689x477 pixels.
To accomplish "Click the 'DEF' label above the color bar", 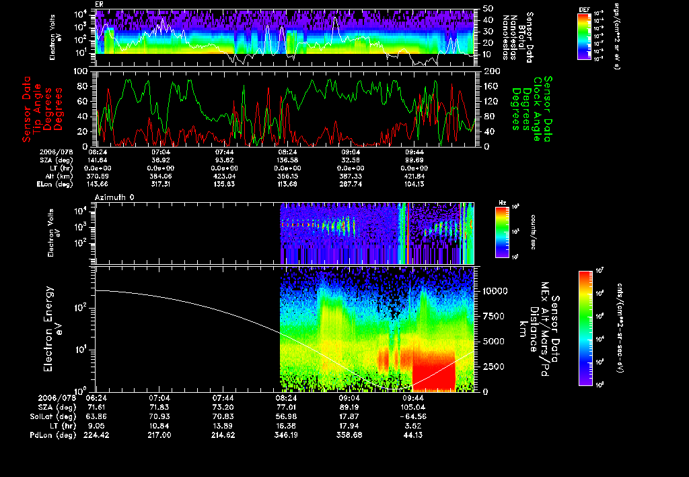I will [x=584, y=9].
